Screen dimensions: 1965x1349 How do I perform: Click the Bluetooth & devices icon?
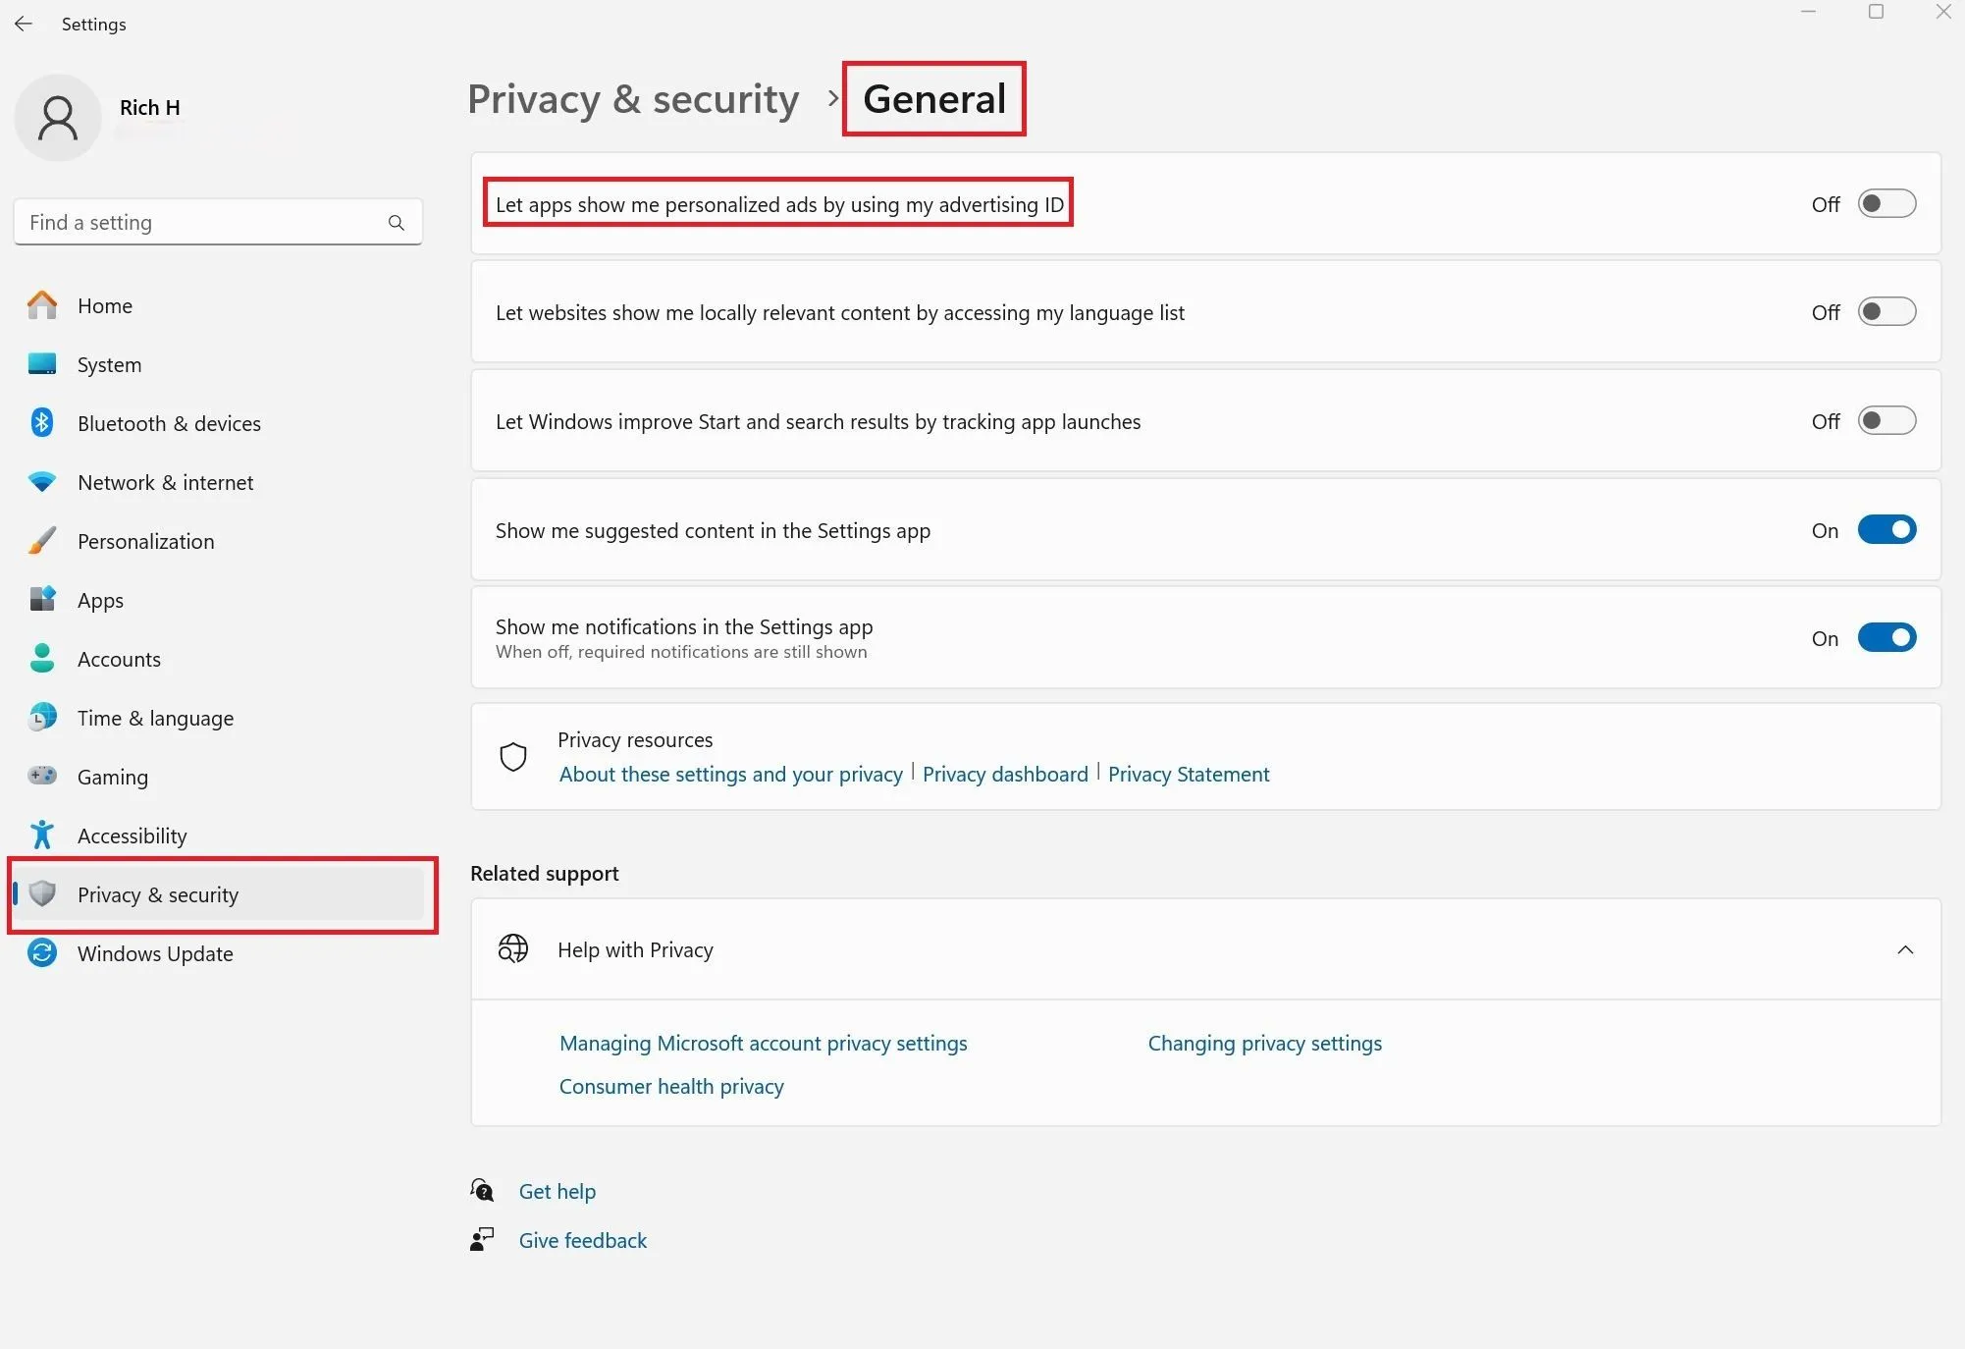pos(42,423)
